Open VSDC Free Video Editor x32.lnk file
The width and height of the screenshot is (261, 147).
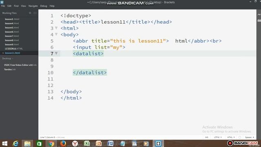[x=20, y=65]
